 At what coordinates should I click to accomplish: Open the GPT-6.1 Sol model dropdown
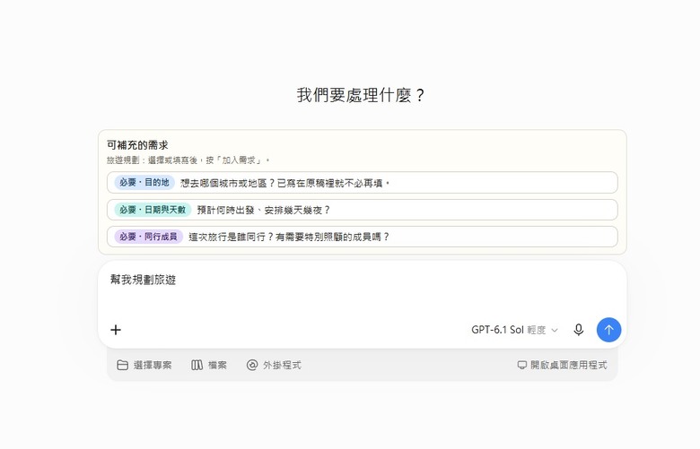tap(515, 330)
